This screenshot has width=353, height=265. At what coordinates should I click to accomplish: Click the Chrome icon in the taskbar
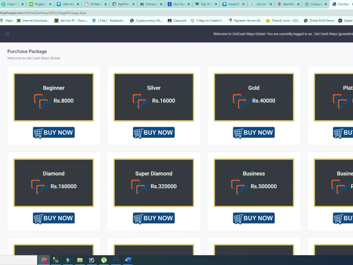[x=44, y=260]
